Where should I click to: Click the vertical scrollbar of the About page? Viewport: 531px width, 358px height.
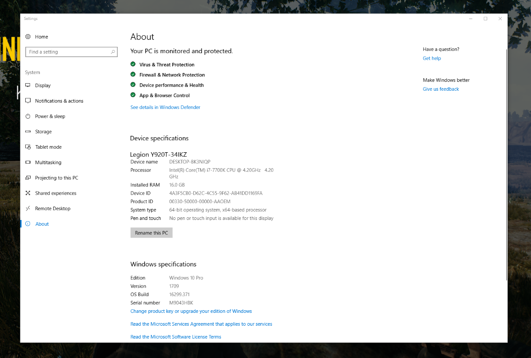point(507,164)
